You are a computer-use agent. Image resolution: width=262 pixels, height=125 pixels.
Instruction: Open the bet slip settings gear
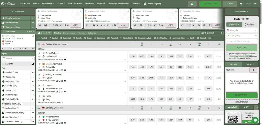tap(253, 70)
